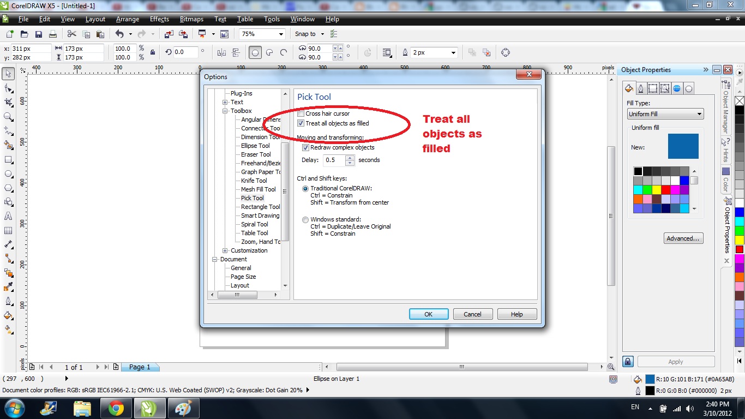The height and width of the screenshot is (419, 745).
Task: Uncheck Treat all objects as filled
Action: [x=301, y=123]
